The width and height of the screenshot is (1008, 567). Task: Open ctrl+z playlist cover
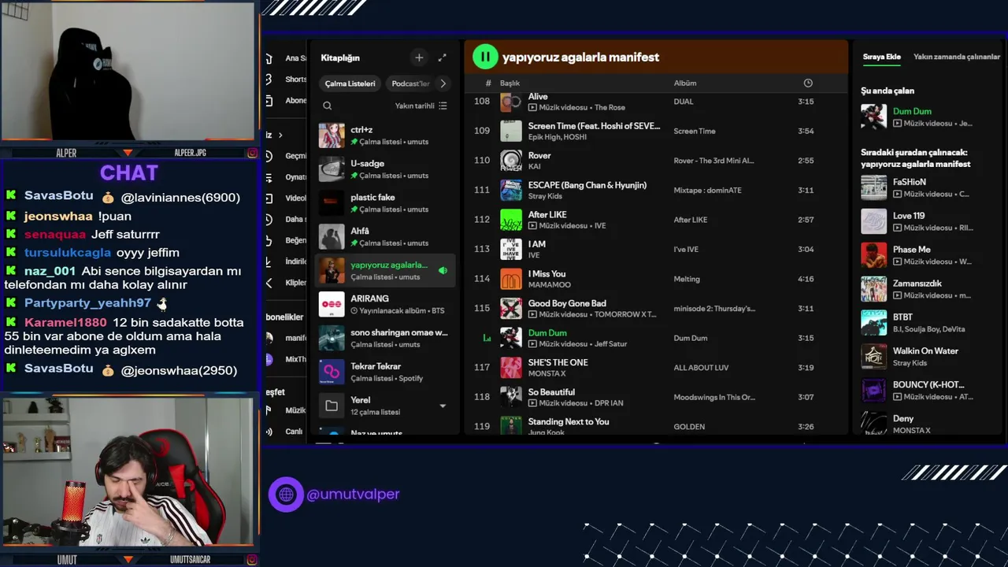[332, 135]
